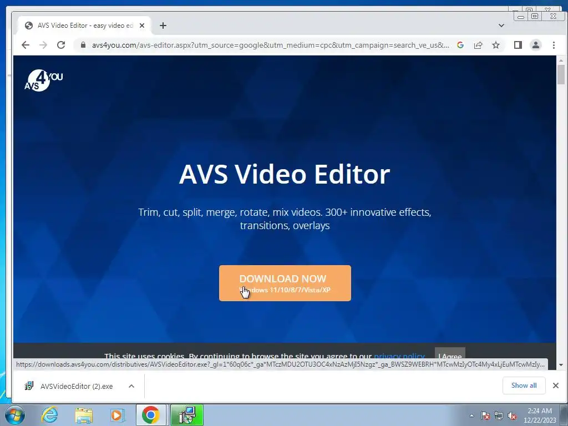Click I Agree on cookie notice

coord(450,354)
